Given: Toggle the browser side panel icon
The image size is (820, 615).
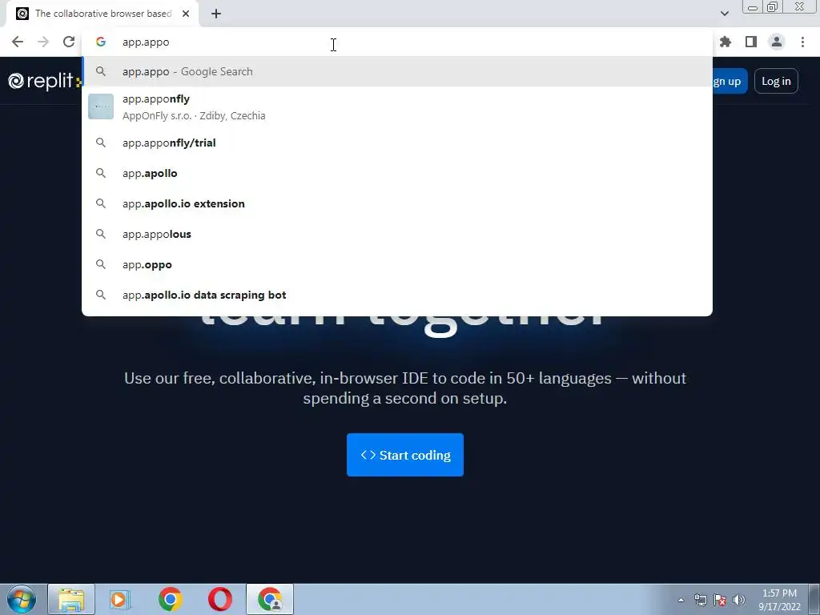Looking at the screenshot, I should (x=751, y=42).
